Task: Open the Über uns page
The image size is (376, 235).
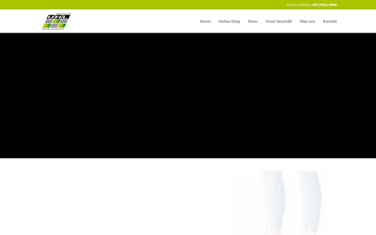Action: point(307,21)
